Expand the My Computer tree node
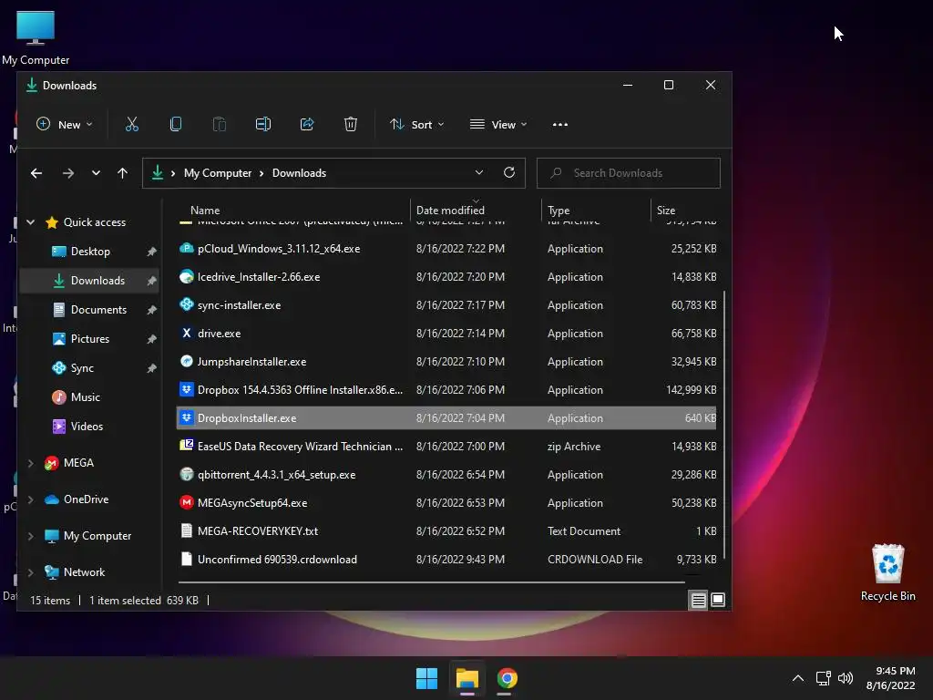This screenshot has height=700, width=933. (30, 536)
